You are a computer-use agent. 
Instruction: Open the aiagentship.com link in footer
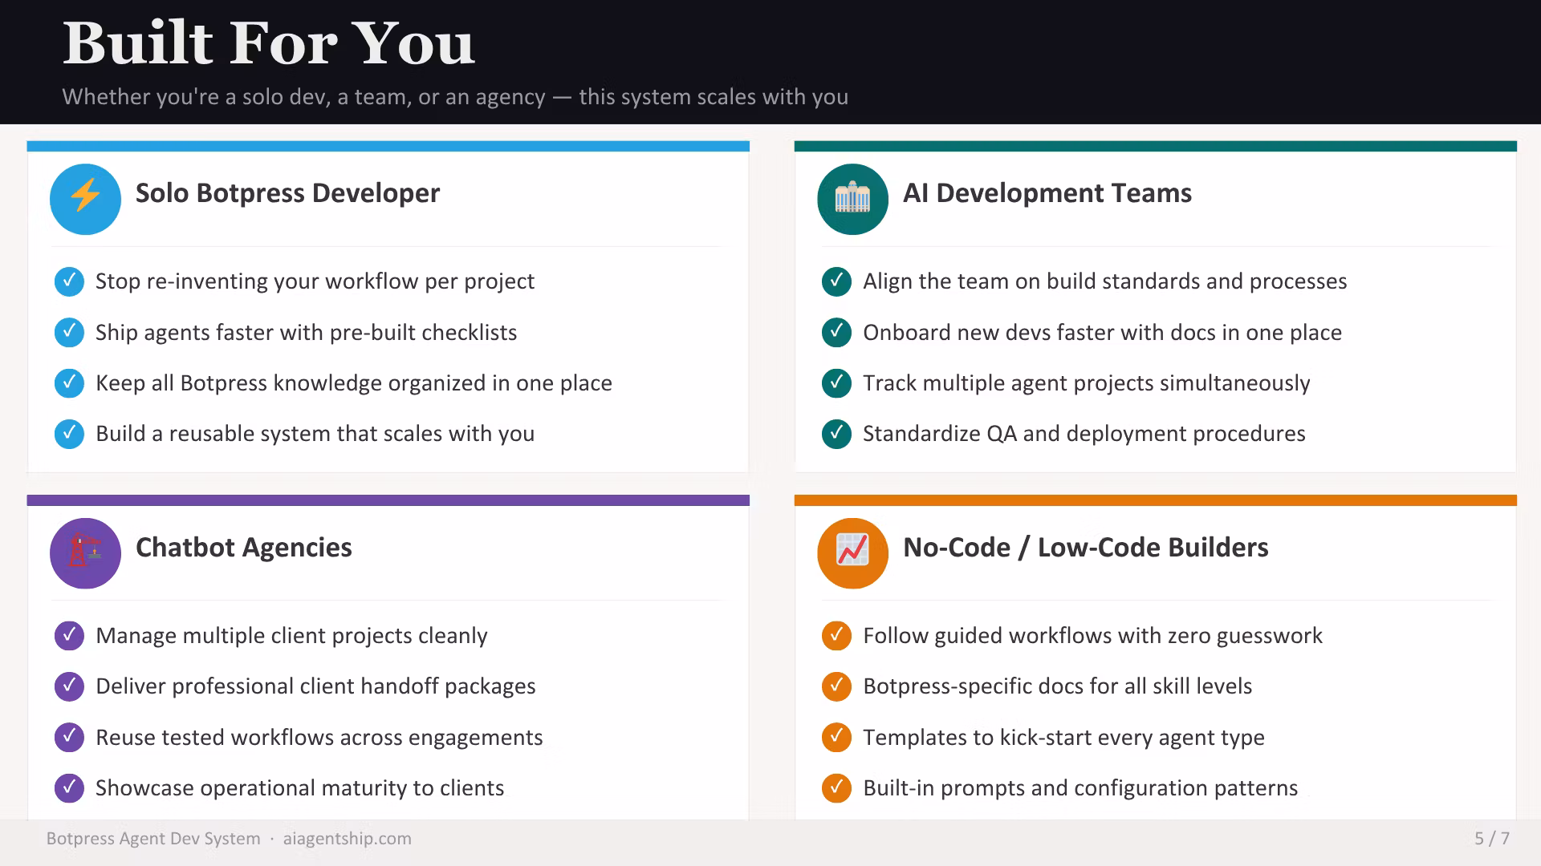click(x=347, y=839)
